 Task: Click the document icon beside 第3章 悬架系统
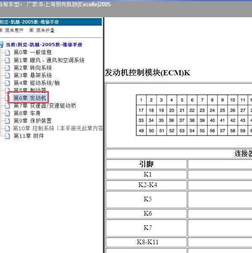(8, 76)
